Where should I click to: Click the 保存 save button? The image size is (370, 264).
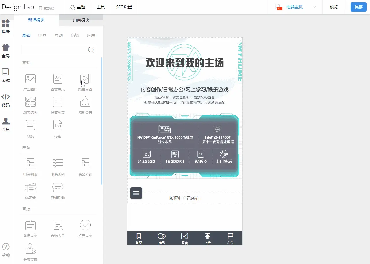[358, 7]
